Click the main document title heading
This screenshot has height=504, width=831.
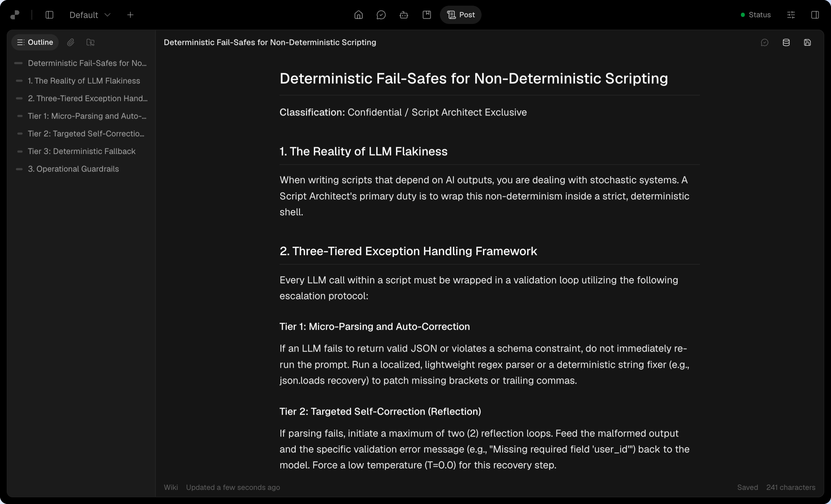474,78
